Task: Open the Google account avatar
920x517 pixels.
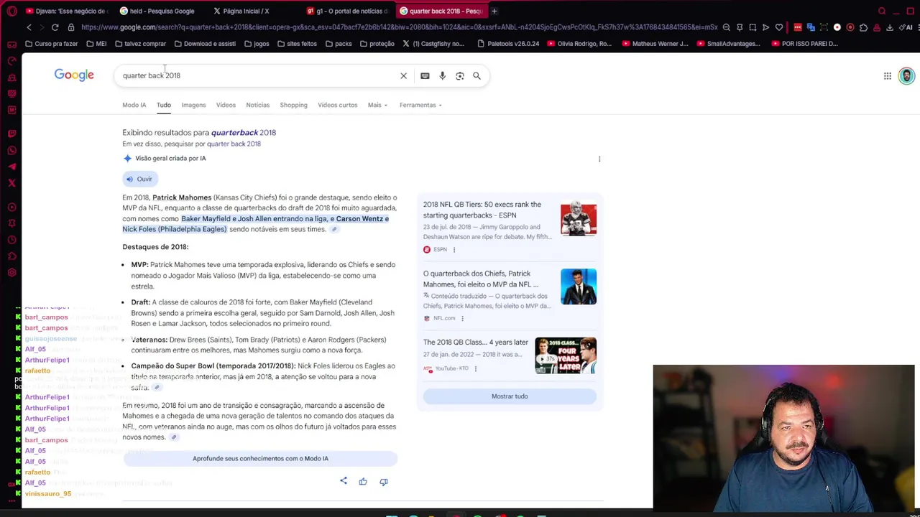Action: point(906,75)
